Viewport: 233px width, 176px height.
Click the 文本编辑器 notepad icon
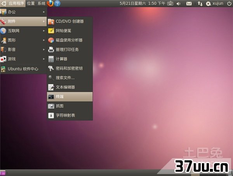tap(51, 87)
